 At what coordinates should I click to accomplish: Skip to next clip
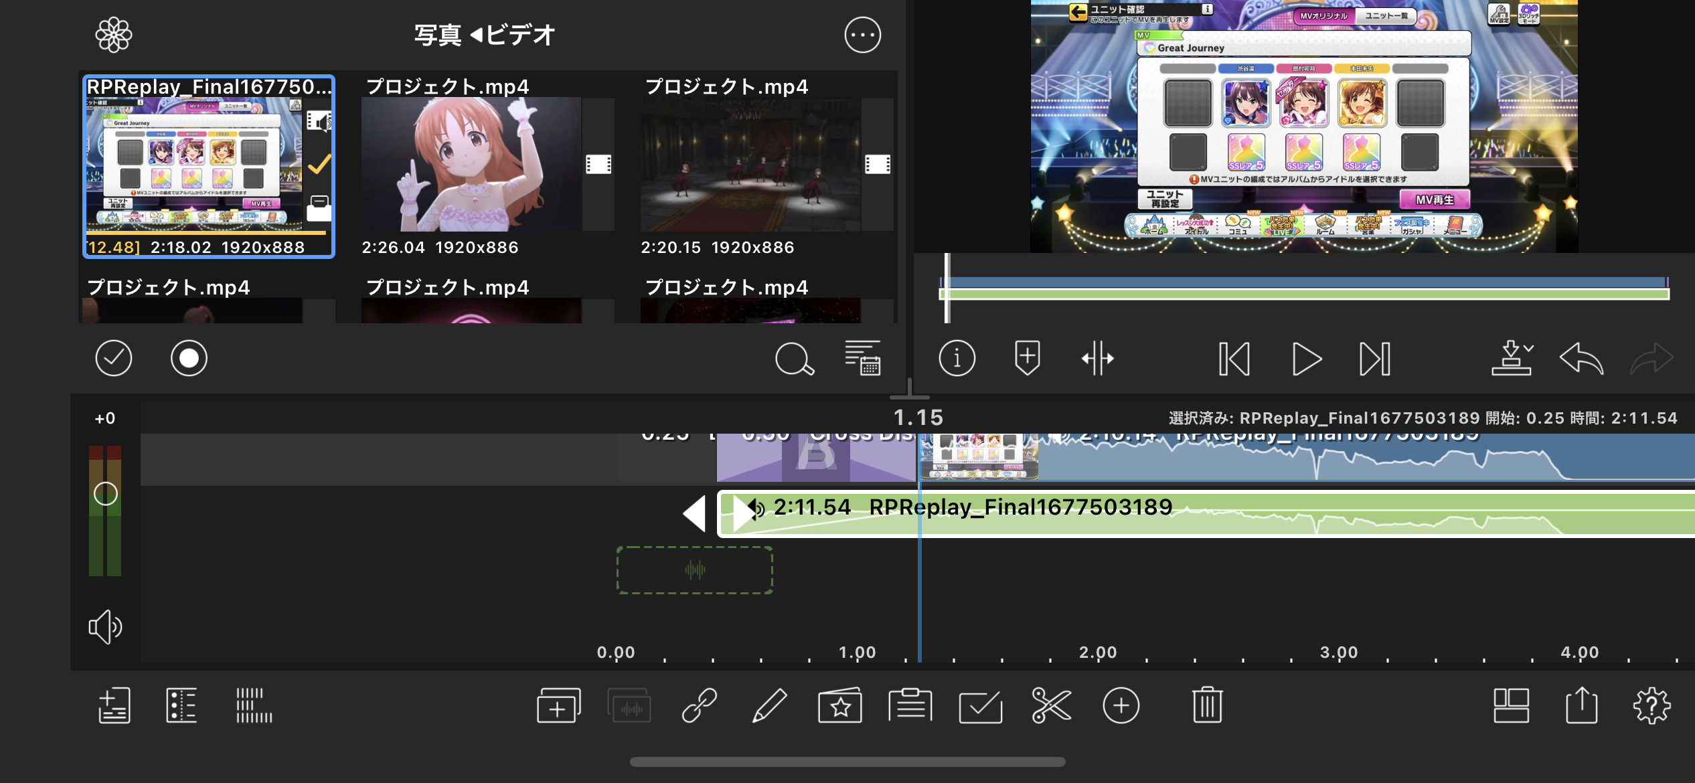point(1375,359)
